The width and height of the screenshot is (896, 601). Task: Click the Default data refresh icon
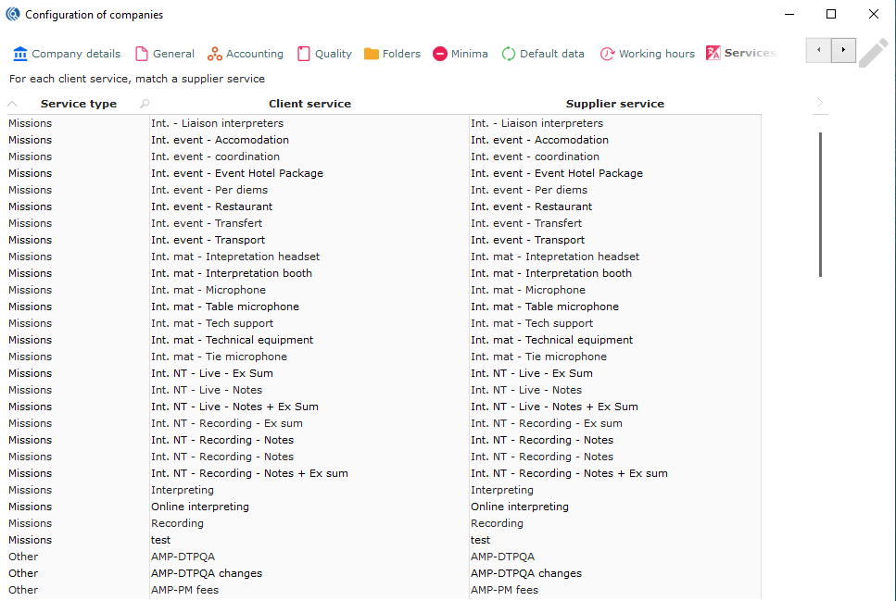pos(509,54)
